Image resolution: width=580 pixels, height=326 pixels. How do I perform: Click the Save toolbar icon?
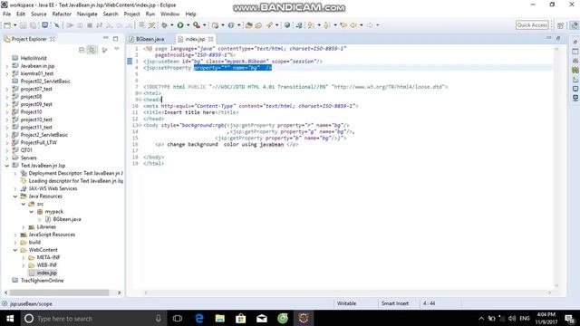[24, 25]
